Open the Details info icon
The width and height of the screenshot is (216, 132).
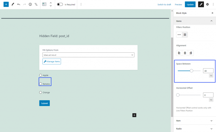pos(30,4)
